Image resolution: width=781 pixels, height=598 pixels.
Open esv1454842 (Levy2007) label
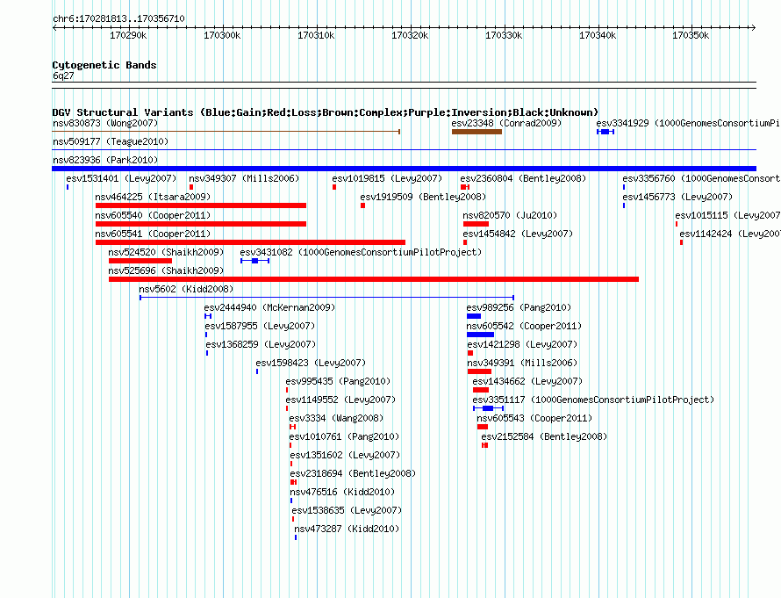(x=518, y=234)
